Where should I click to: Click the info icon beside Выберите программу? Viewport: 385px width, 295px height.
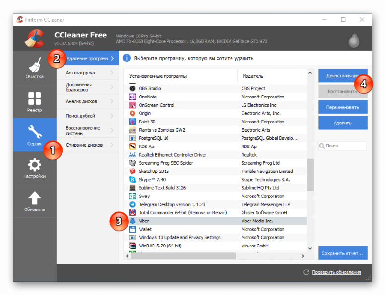(x=127, y=58)
